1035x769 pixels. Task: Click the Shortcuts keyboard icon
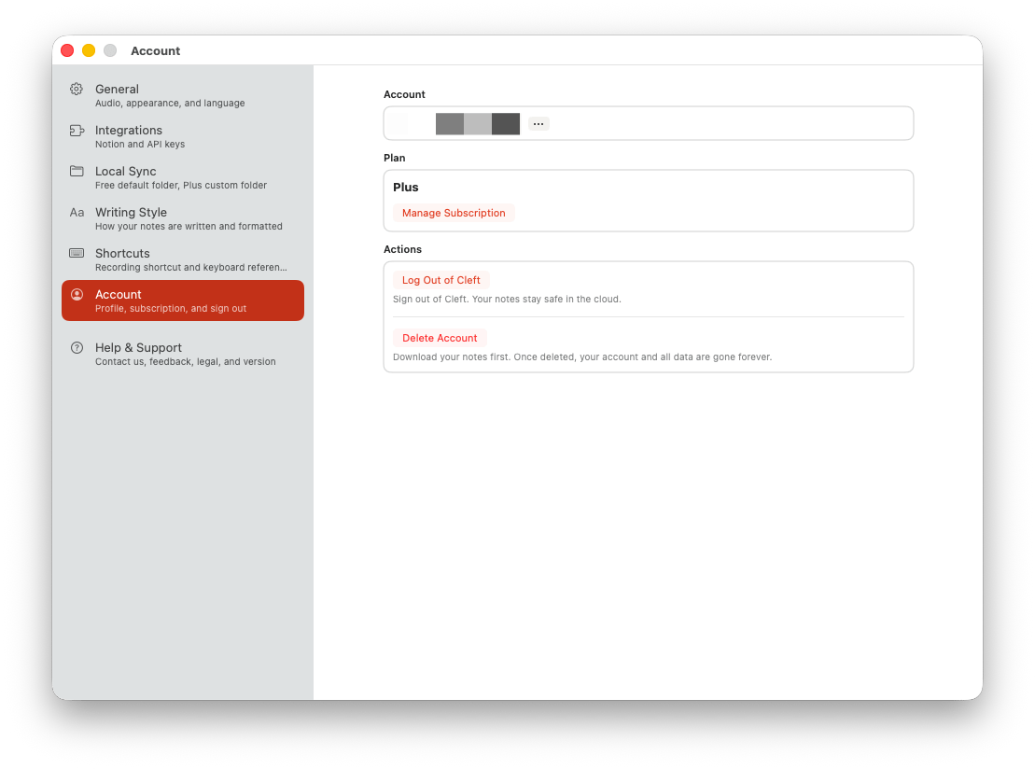point(77,254)
